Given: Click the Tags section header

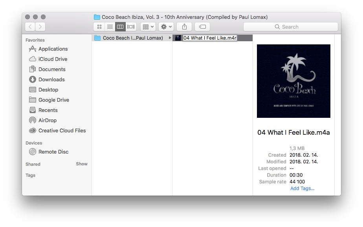Looking at the screenshot, I should point(30,175).
